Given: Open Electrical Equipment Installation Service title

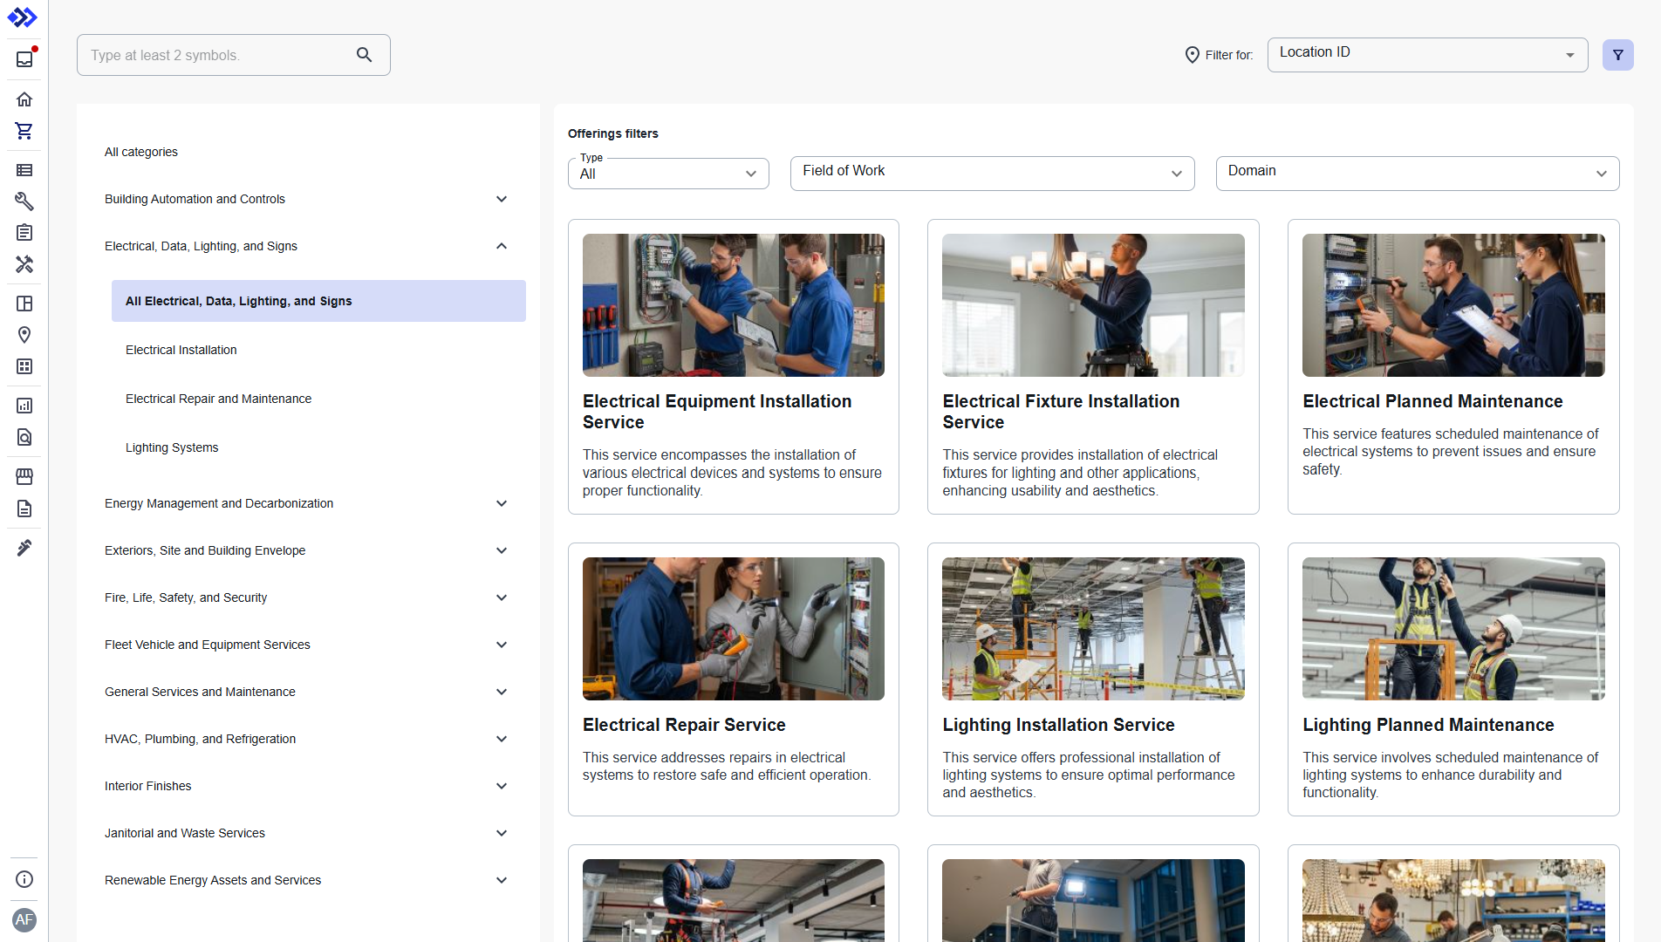Looking at the screenshot, I should coord(717,412).
